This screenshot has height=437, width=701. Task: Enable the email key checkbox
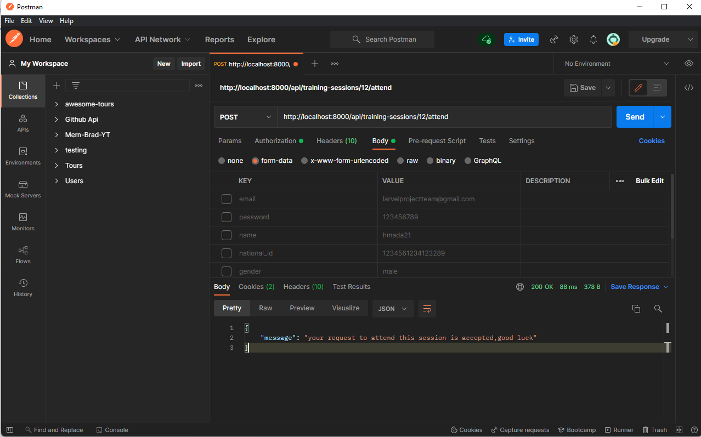pos(226,198)
